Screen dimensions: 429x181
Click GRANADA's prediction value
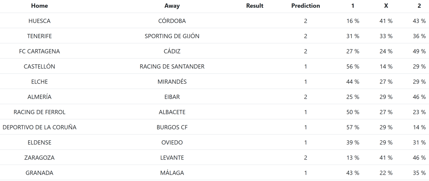(305, 173)
